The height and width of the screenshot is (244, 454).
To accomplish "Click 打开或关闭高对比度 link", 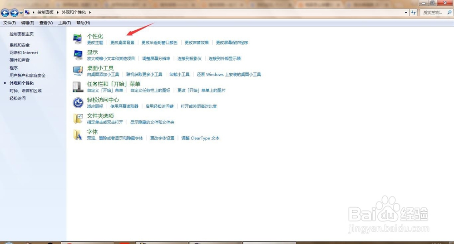I will [x=199, y=106].
